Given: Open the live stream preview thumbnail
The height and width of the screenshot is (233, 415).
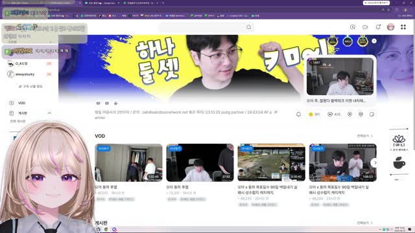Looking at the screenshot, I should 340,76.
